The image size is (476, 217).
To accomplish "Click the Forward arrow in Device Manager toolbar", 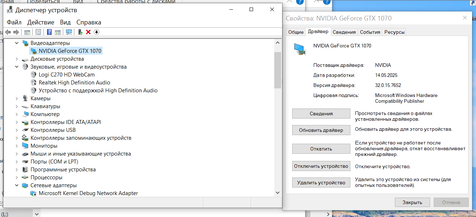I will [16, 32].
